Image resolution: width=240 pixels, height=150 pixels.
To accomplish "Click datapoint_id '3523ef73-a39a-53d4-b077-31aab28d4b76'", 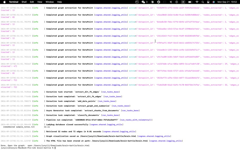I will point(178,78).
